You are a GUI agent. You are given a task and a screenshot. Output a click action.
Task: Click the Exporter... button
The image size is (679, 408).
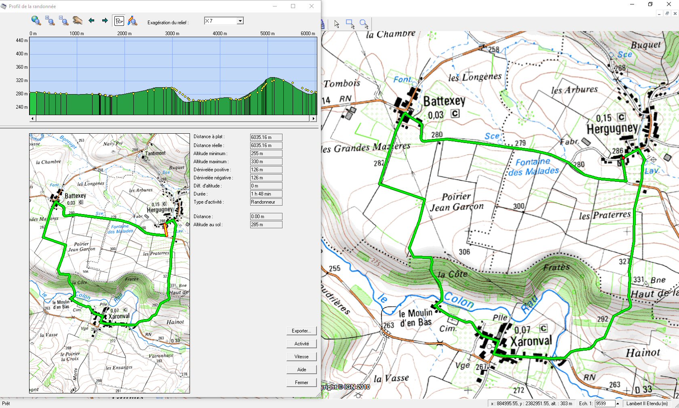tap(302, 331)
